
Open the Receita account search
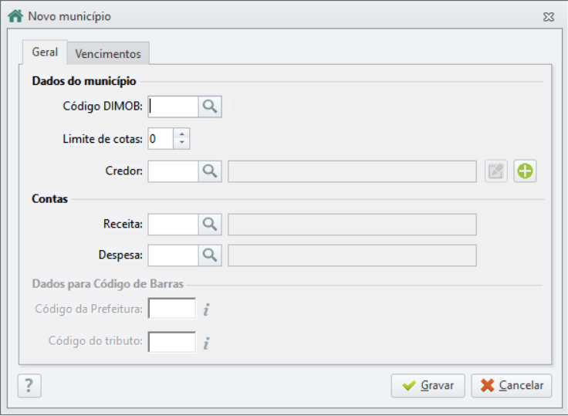tap(210, 225)
